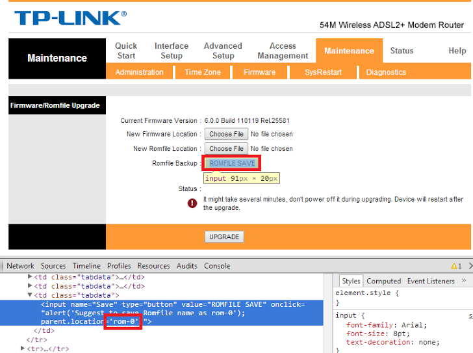Switch to Firmware sub-tab
The height and width of the screenshot is (353, 473).
259,72
